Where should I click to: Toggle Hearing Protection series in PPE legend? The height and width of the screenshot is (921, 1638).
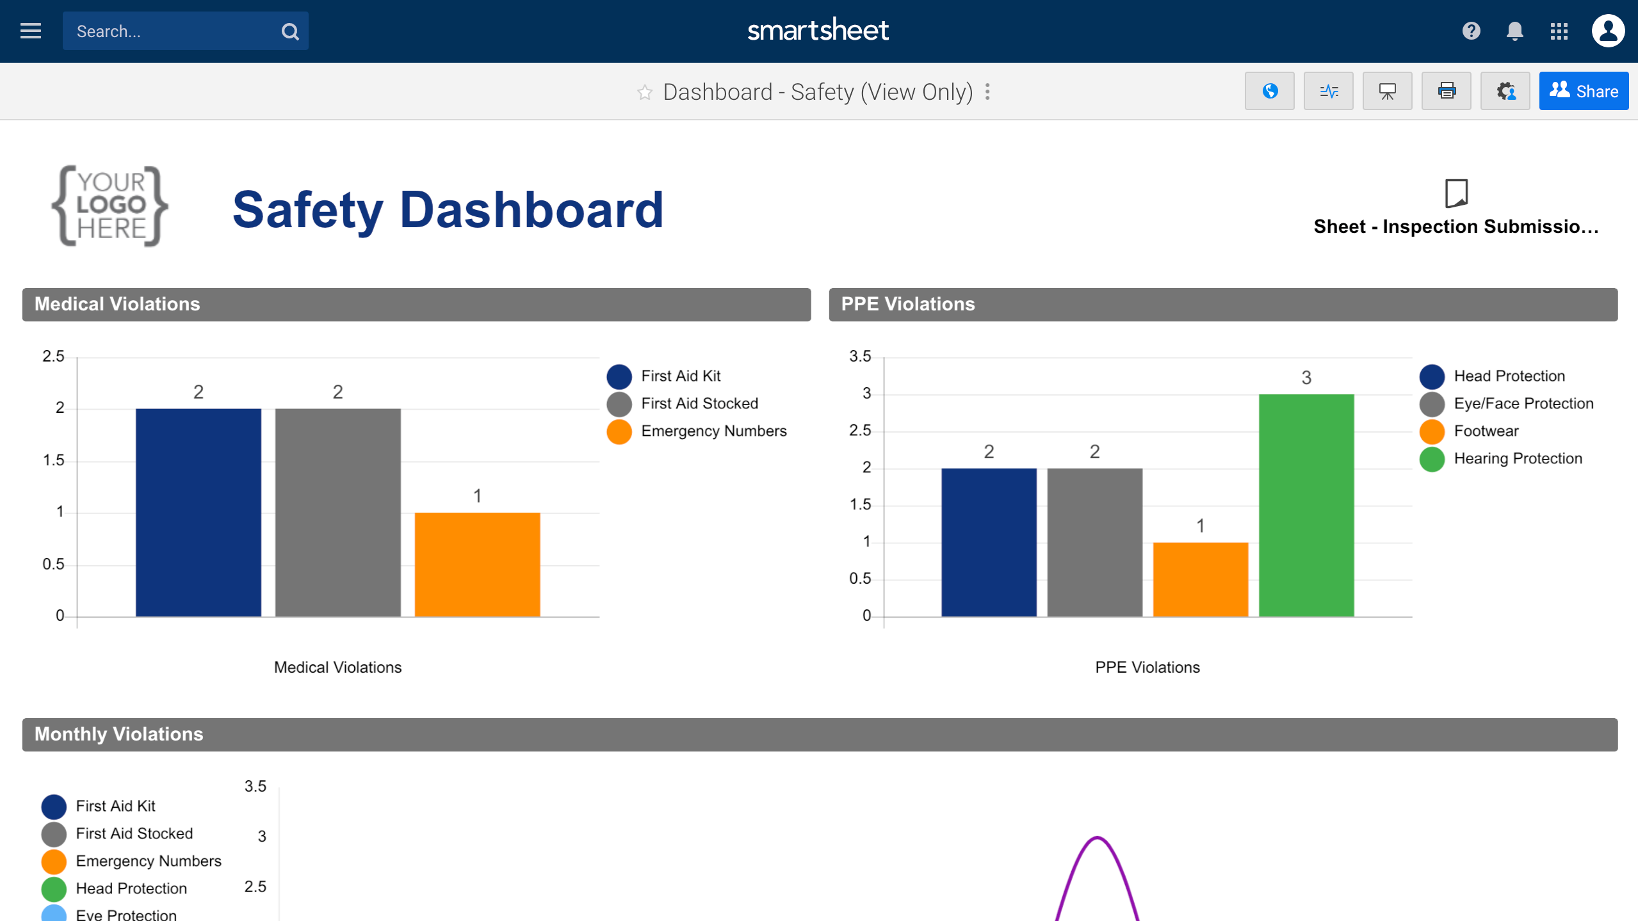pos(1517,459)
